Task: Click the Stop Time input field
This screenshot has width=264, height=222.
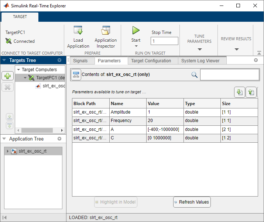Action: click(x=164, y=41)
